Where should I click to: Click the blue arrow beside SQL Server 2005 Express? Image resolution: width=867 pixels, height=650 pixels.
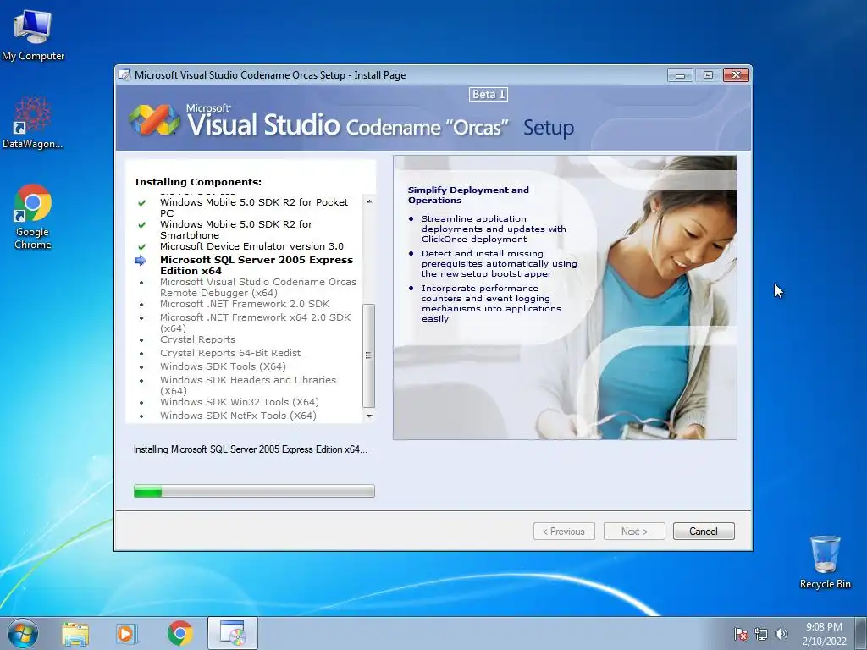[141, 261]
